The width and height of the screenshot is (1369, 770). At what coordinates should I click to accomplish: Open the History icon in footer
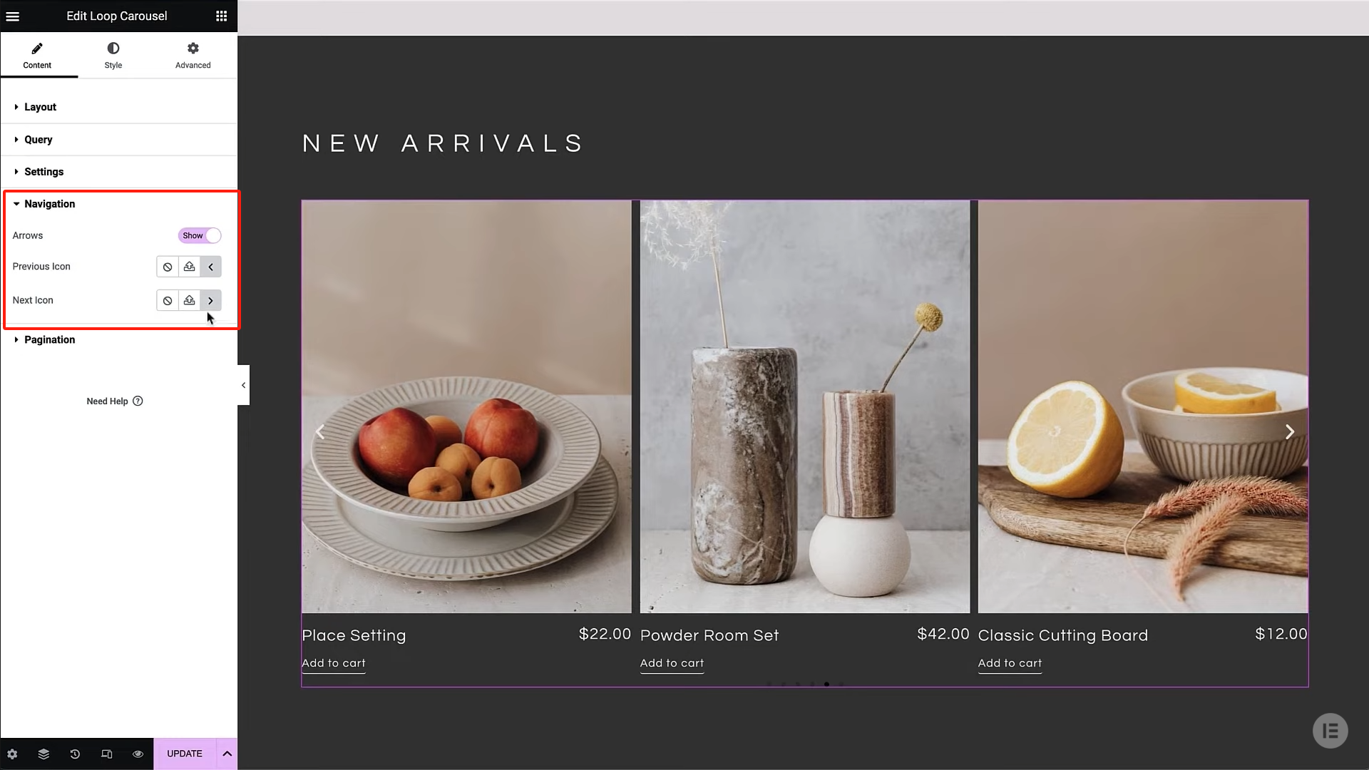tap(75, 754)
